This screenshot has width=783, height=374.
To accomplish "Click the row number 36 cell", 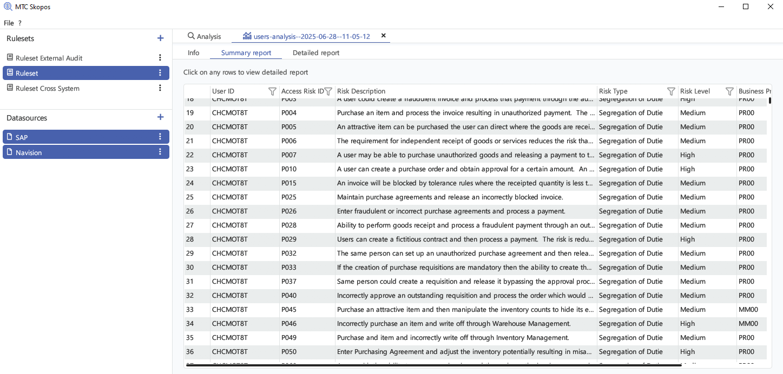I will coord(197,352).
